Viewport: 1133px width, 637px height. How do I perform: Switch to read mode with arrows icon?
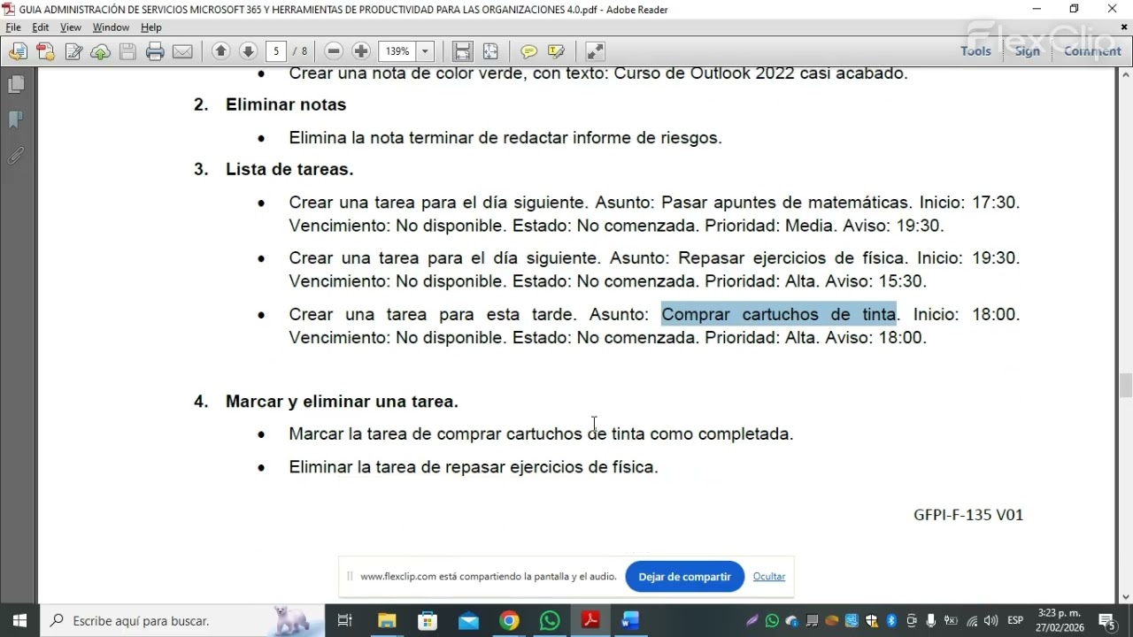[x=595, y=51]
